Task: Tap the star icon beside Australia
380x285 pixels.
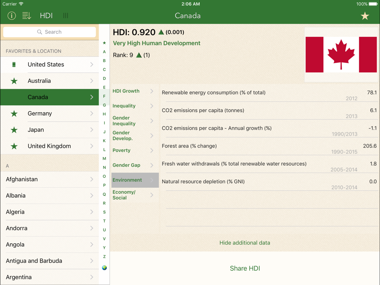Action: 14,81
